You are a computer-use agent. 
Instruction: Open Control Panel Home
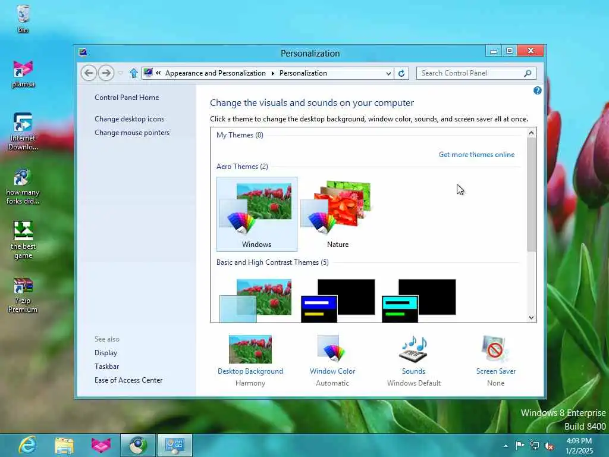[127, 98]
